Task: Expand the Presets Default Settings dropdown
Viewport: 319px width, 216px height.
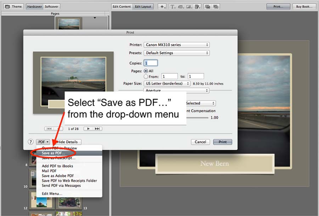Action: click(x=176, y=53)
